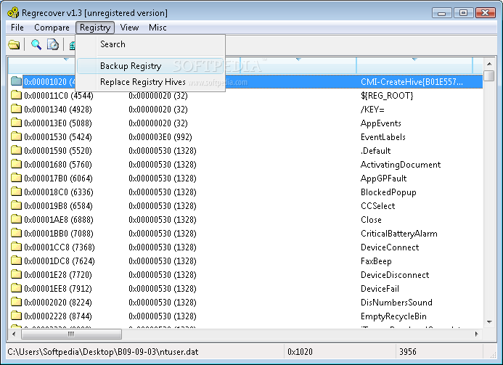The width and height of the screenshot is (503, 365).
Task: Click folder icon of the DisNumbersSound row
Action: (x=16, y=302)
